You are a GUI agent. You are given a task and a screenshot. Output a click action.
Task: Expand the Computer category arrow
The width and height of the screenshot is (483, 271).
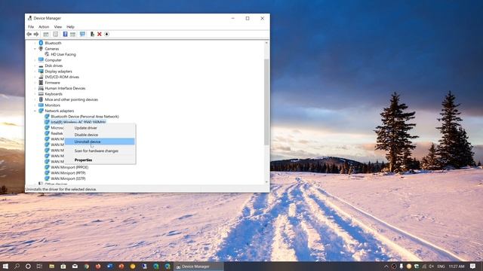pyautogui.click(x=35, y=60)
